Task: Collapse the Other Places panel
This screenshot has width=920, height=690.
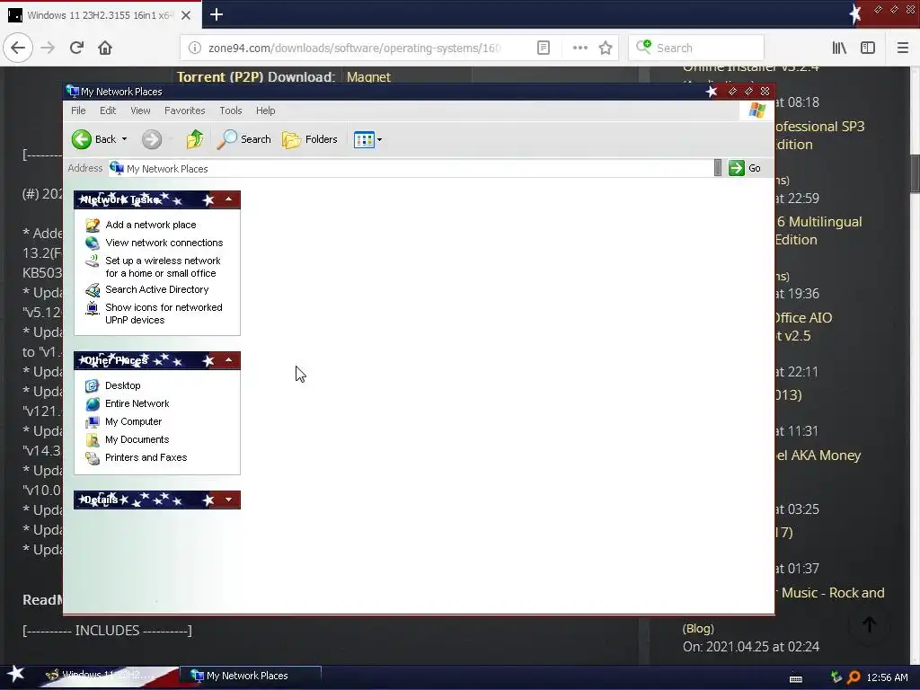Action: point(229,360)
